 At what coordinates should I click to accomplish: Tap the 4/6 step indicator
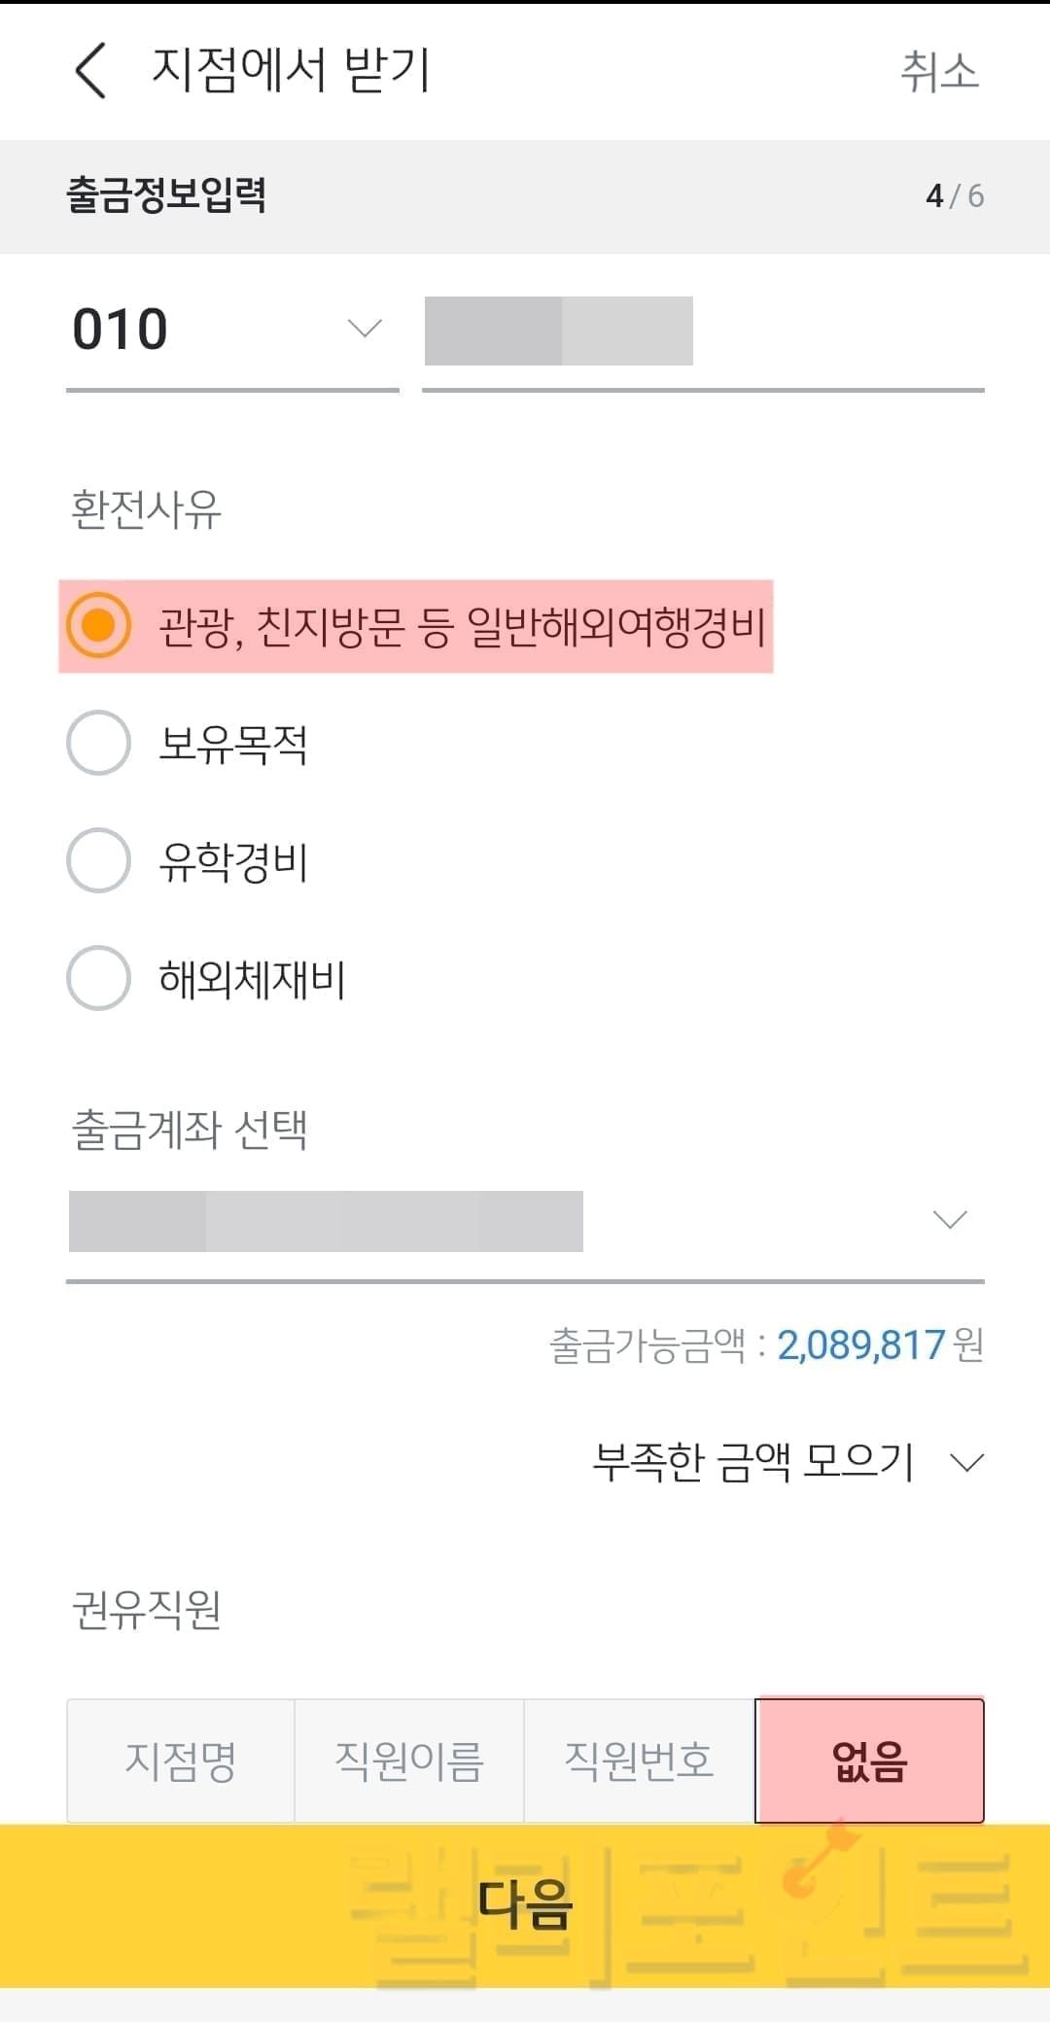click(x=954, y=196)
